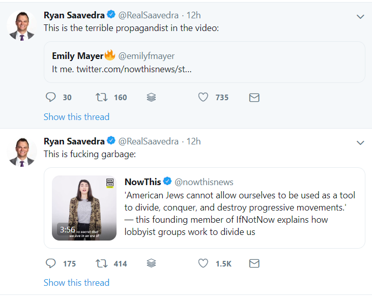Open the twitter.com/nowthisnews link in the quoted tweet
This screenshot has height=298, width=372.
[x=134, y=69]
